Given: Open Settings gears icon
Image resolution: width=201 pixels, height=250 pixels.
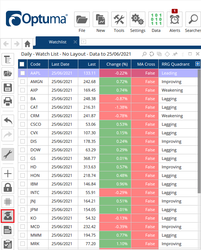Looking at the screenshot, I should click(x=138, y=19).
